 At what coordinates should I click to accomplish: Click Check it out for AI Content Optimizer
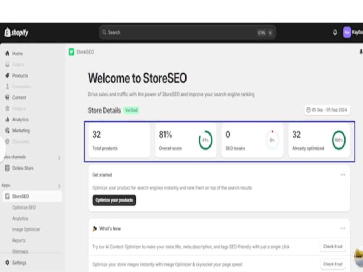[x=333, y=247]
